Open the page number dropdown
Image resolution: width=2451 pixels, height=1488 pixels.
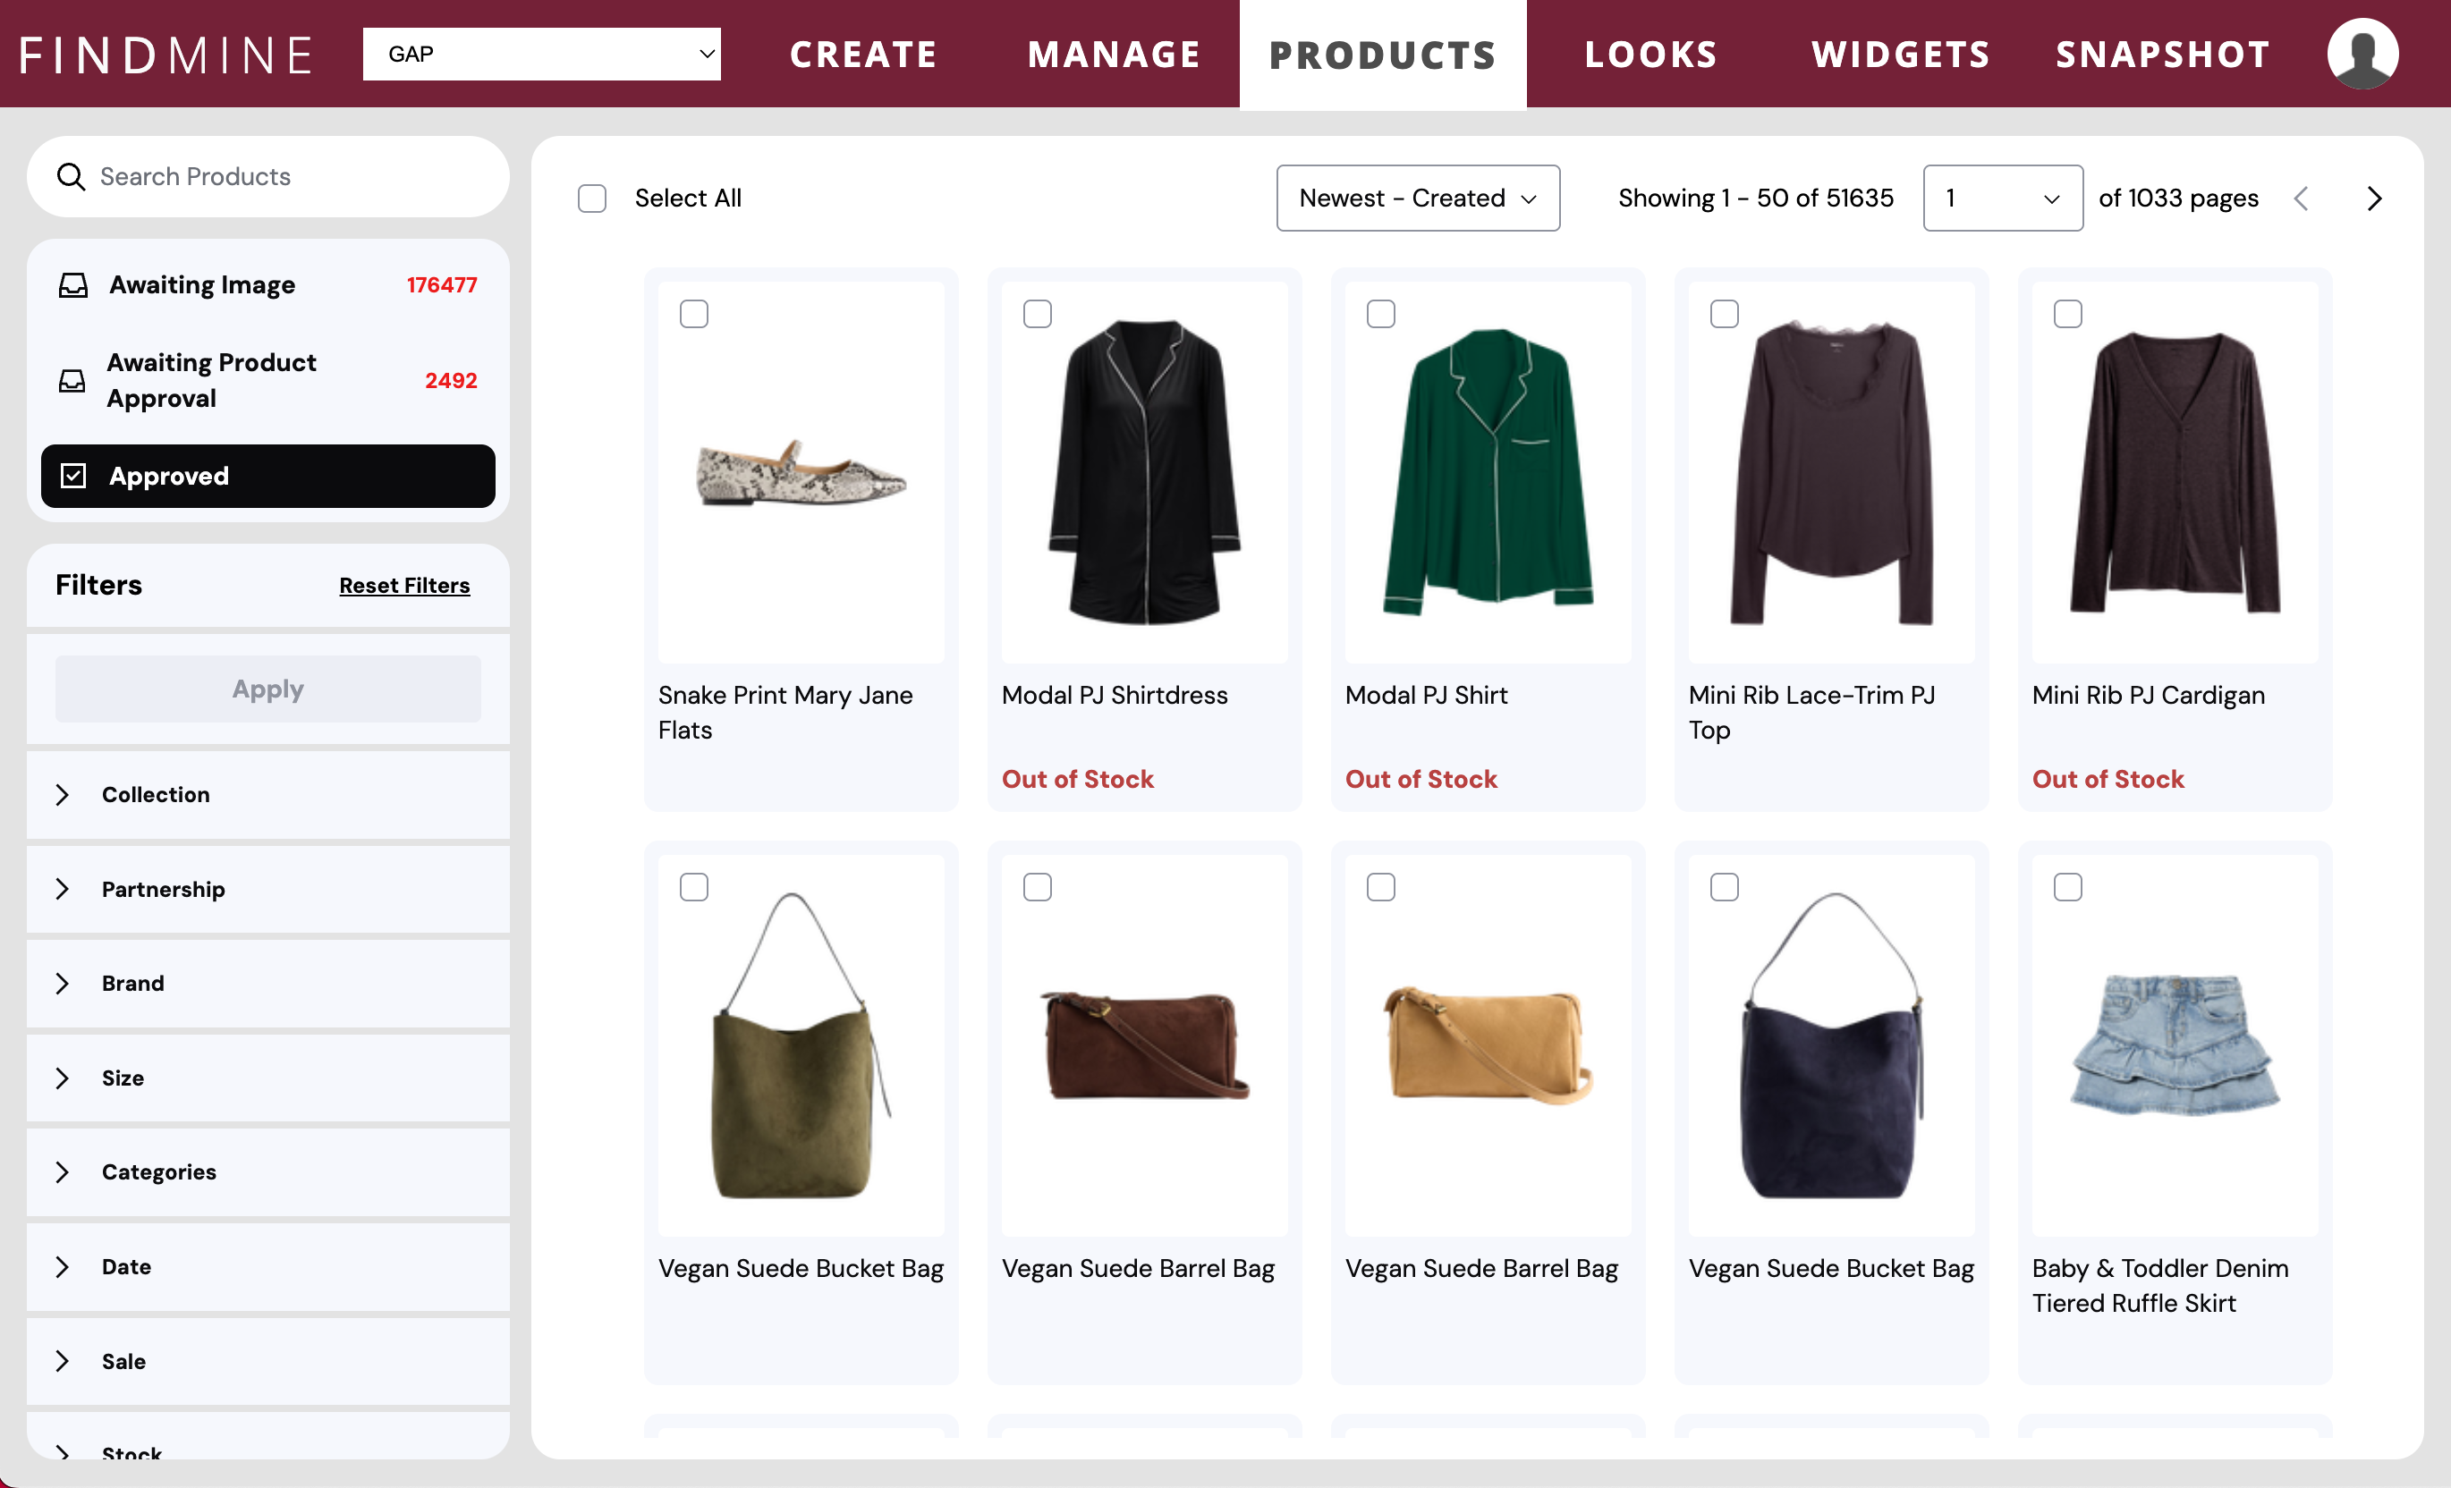(2002, 199)
